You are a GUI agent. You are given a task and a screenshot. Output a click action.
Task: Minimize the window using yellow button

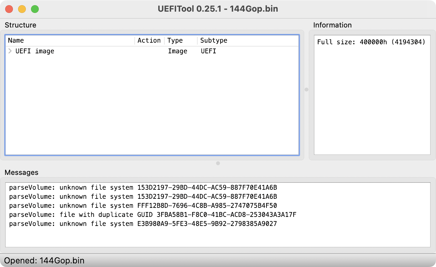click(x=22, y=9)
